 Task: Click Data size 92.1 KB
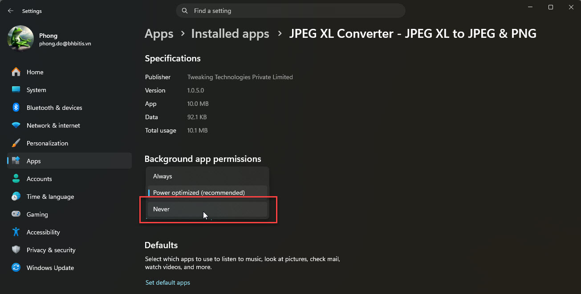point(197,117)
